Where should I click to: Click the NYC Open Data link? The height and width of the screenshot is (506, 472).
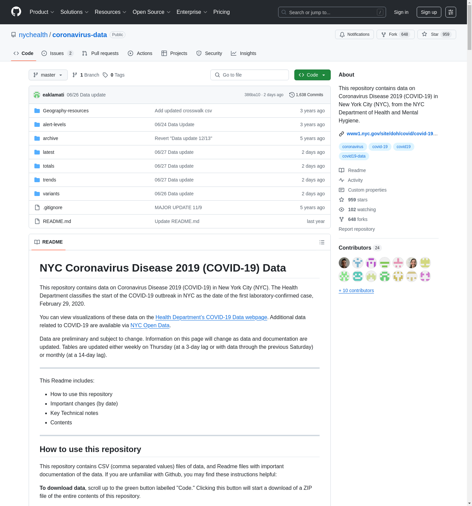(150, 325)
